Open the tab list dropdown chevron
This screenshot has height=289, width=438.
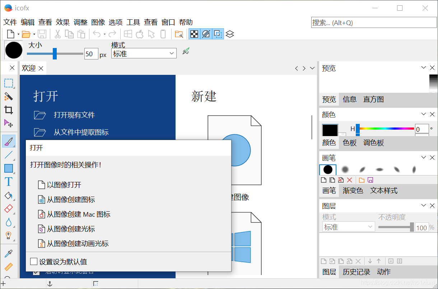[312, 68]
